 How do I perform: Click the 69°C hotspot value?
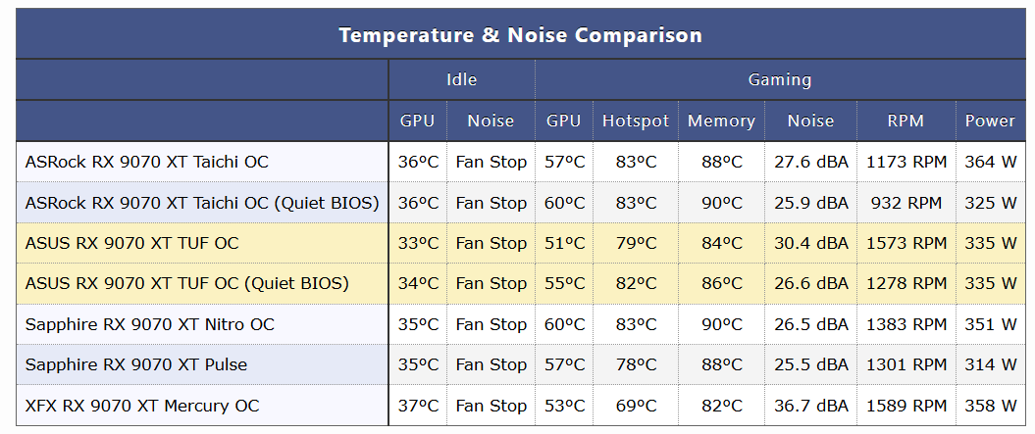click(x=636, y=406)
